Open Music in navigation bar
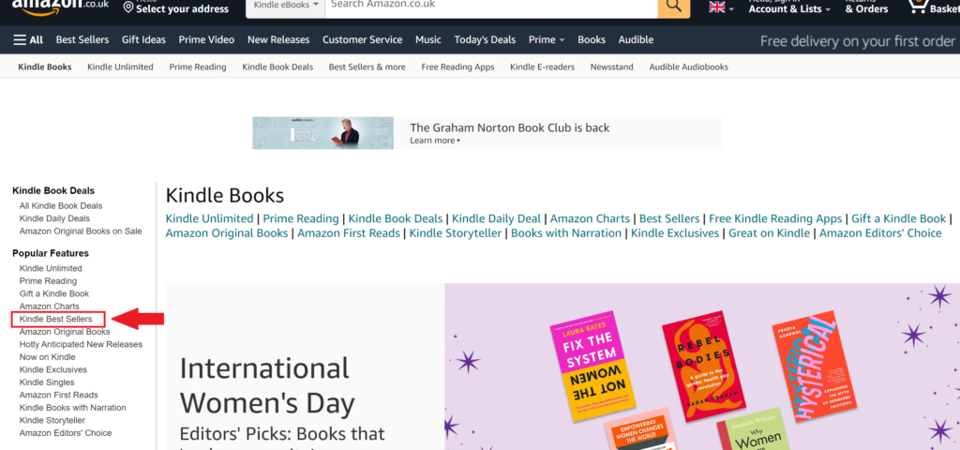 (427, 39)
